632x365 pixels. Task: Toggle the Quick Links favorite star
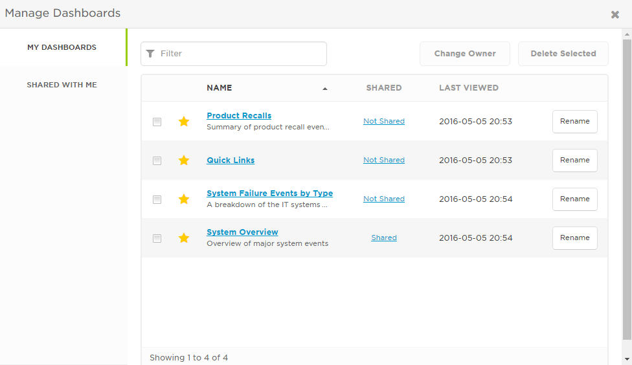coord(184,160)
